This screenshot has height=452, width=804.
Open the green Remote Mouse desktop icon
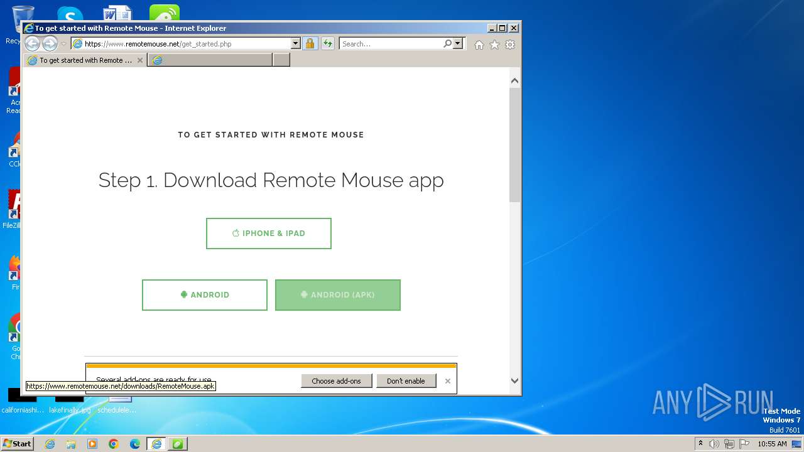point(165,14)
